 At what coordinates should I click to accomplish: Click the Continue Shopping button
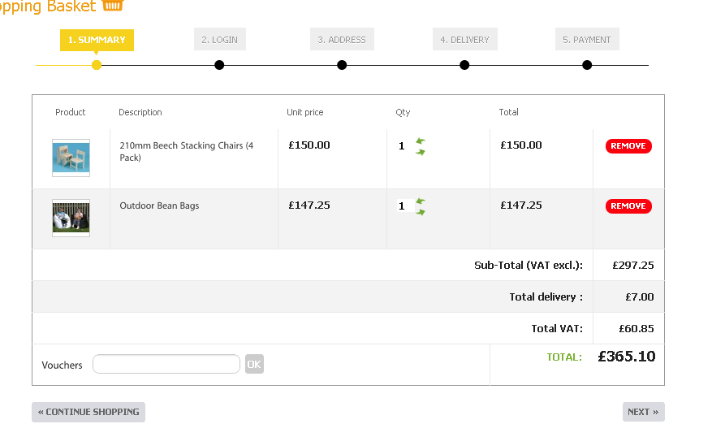(88, 412)
